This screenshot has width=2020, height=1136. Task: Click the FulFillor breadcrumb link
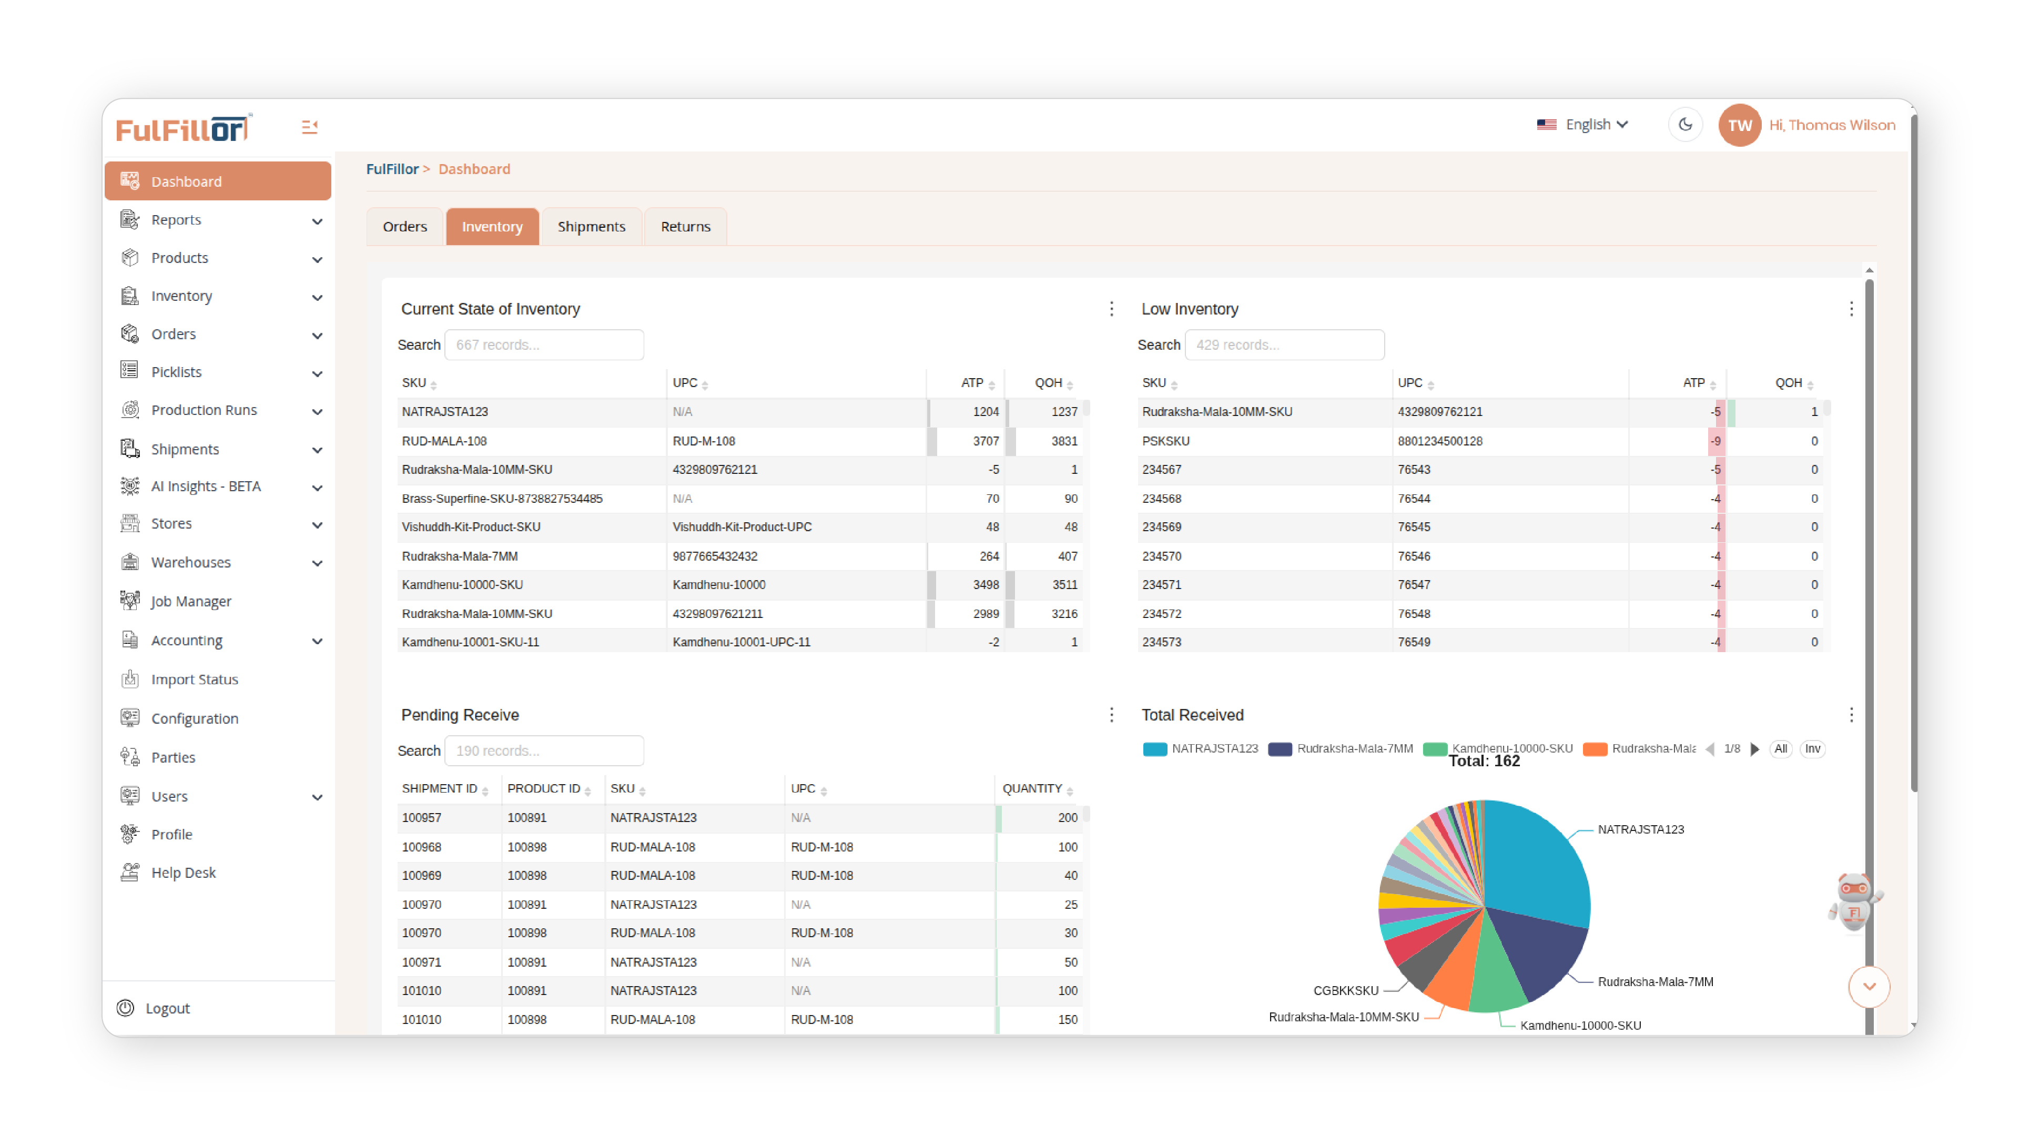pyautogui.click(x=393, y=168)
